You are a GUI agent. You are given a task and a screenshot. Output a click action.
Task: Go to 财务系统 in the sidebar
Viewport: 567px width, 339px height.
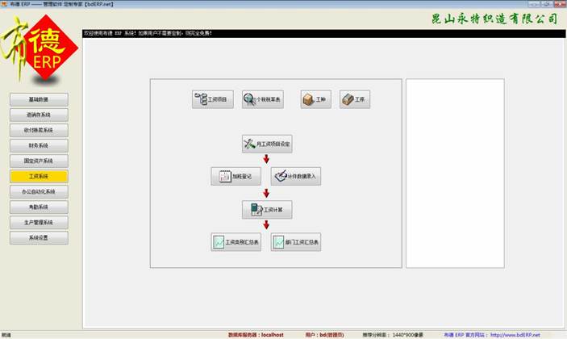click(x=39, y=145)
